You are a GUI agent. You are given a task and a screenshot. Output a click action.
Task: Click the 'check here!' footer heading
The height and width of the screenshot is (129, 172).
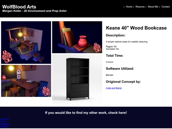point(86,113)
